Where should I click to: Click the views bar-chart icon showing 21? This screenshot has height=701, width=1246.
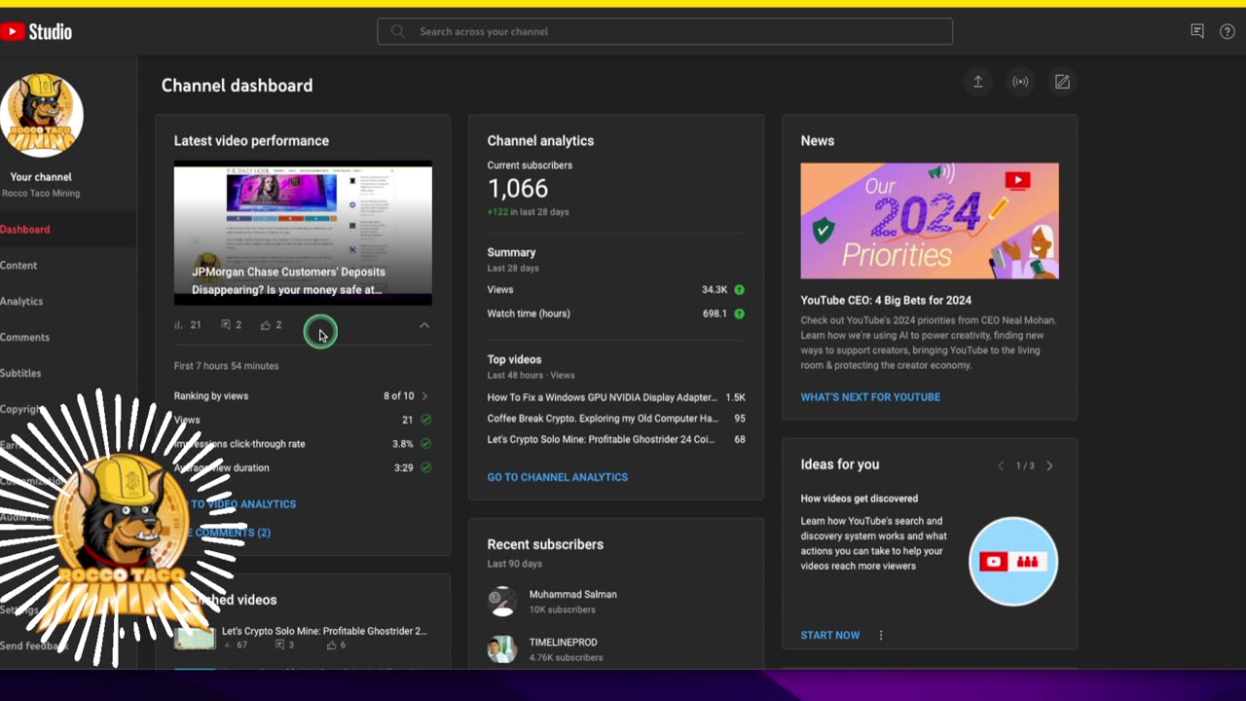pyautogui.click(x=178, y=325)
